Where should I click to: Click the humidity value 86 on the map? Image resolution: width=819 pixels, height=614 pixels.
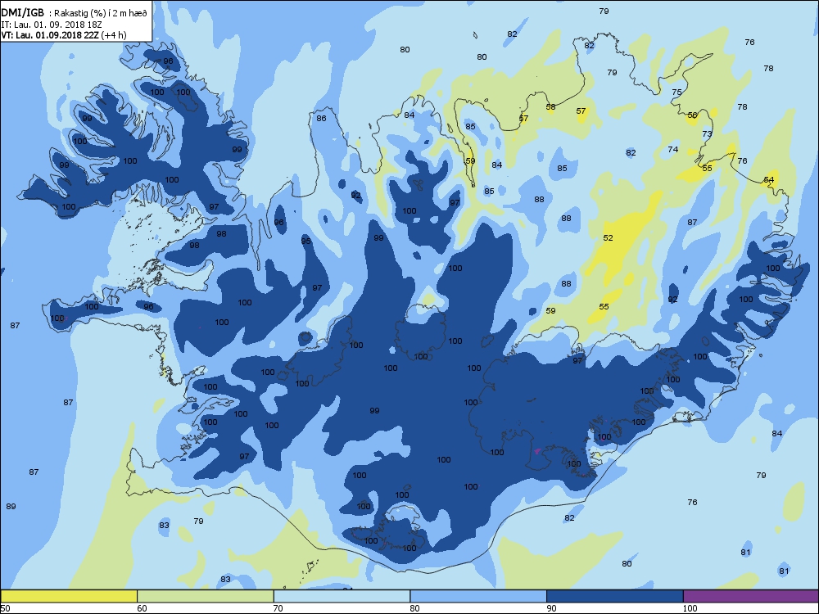coord(321,119)
